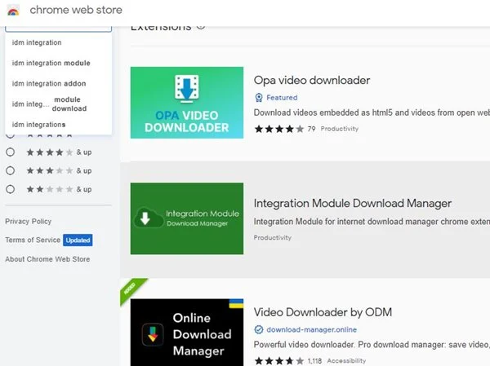
Task: Click the Opa video downloader description text
Action: pos(372,112)
